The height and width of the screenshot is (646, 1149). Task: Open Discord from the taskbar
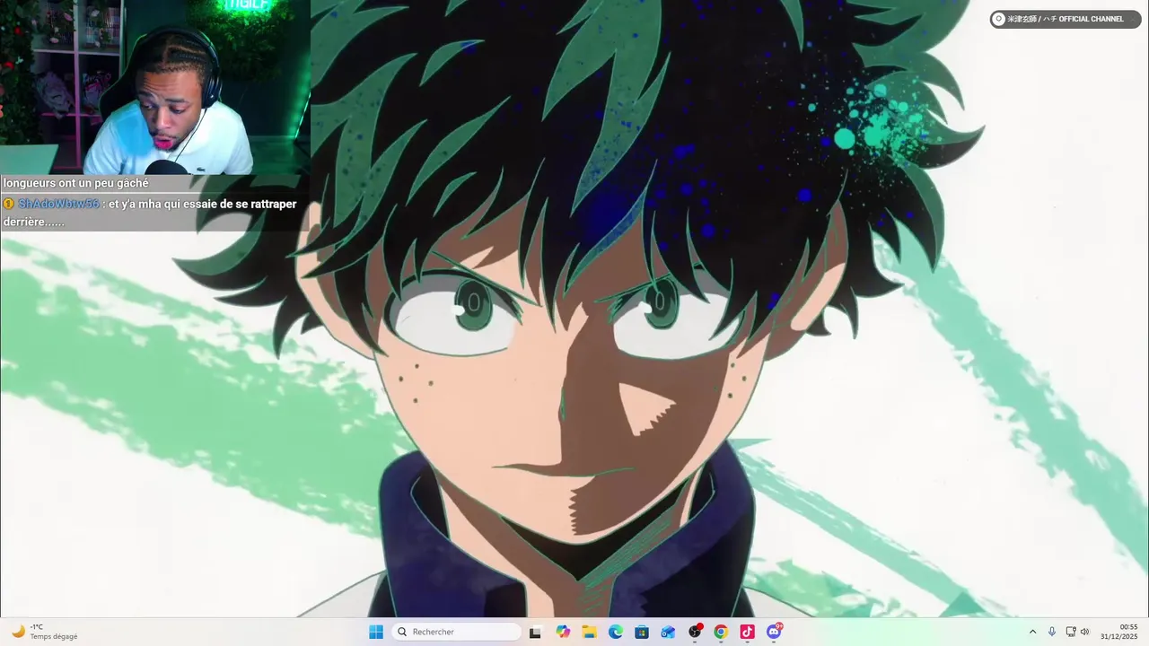click(x=774, y=632)
